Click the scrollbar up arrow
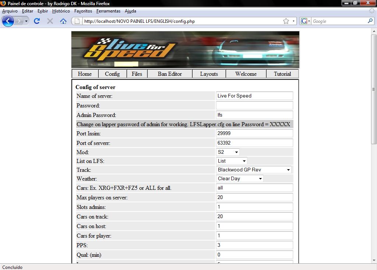Image resolution: width=377 pixels, height=270 pixels. point(374,31)
